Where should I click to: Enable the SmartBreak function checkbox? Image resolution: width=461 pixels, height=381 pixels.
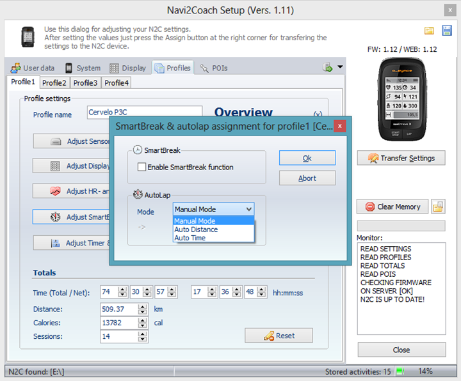click(142, 167)
